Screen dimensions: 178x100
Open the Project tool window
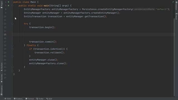(2, 4)
